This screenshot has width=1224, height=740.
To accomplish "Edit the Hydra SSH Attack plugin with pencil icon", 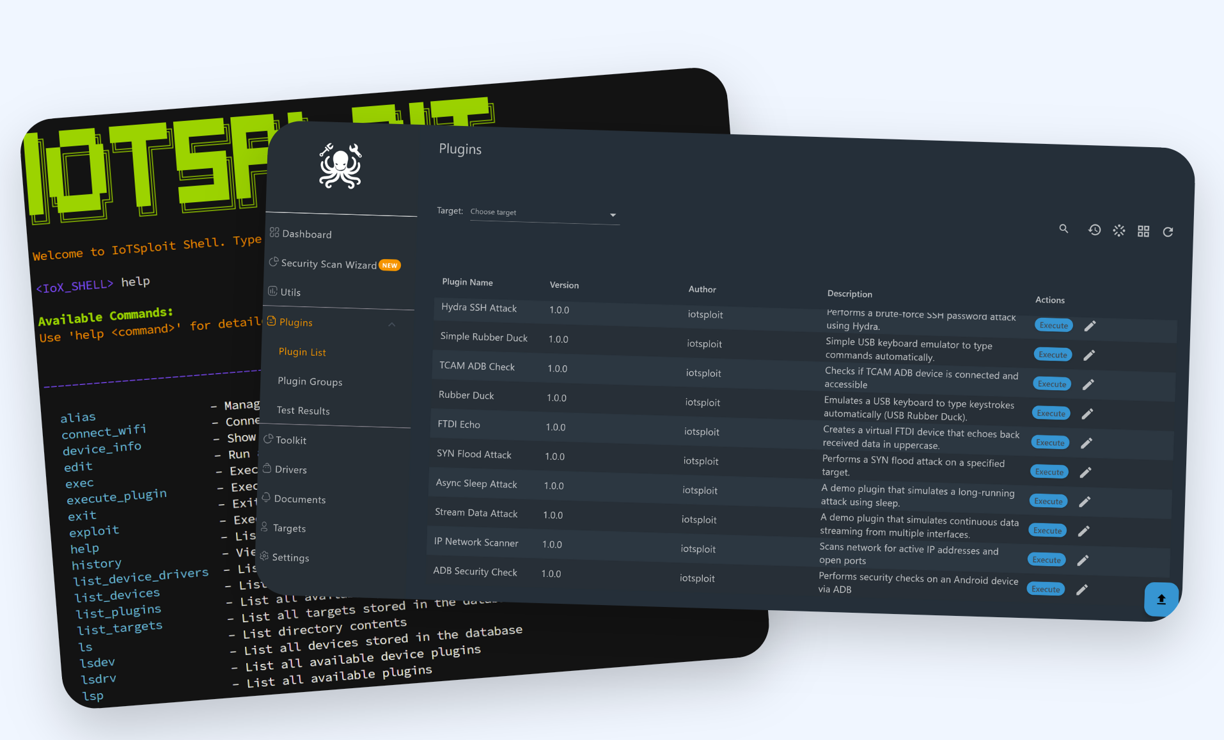I will tap(1090, 326).
